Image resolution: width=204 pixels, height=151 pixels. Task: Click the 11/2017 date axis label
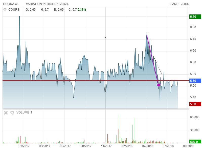coord(106,146)
